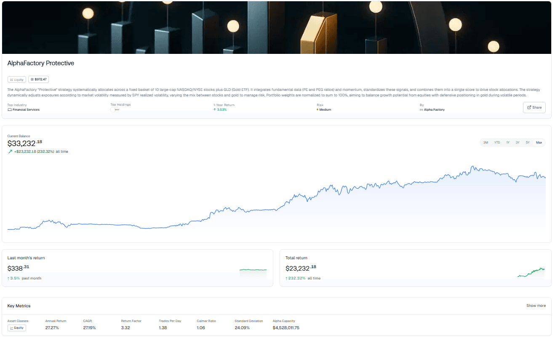Click the $972.47 price badge
Image resolution: width=555 pixels, height=338 pixels.
pyautogui.click(x=38, y=79)
